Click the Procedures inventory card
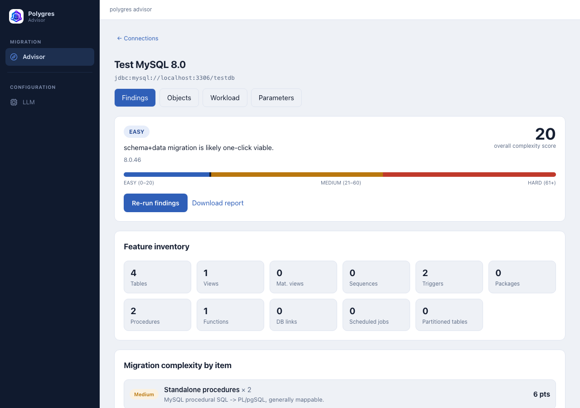The width and height of the screenshot is (580, 408). click(157, 315)
